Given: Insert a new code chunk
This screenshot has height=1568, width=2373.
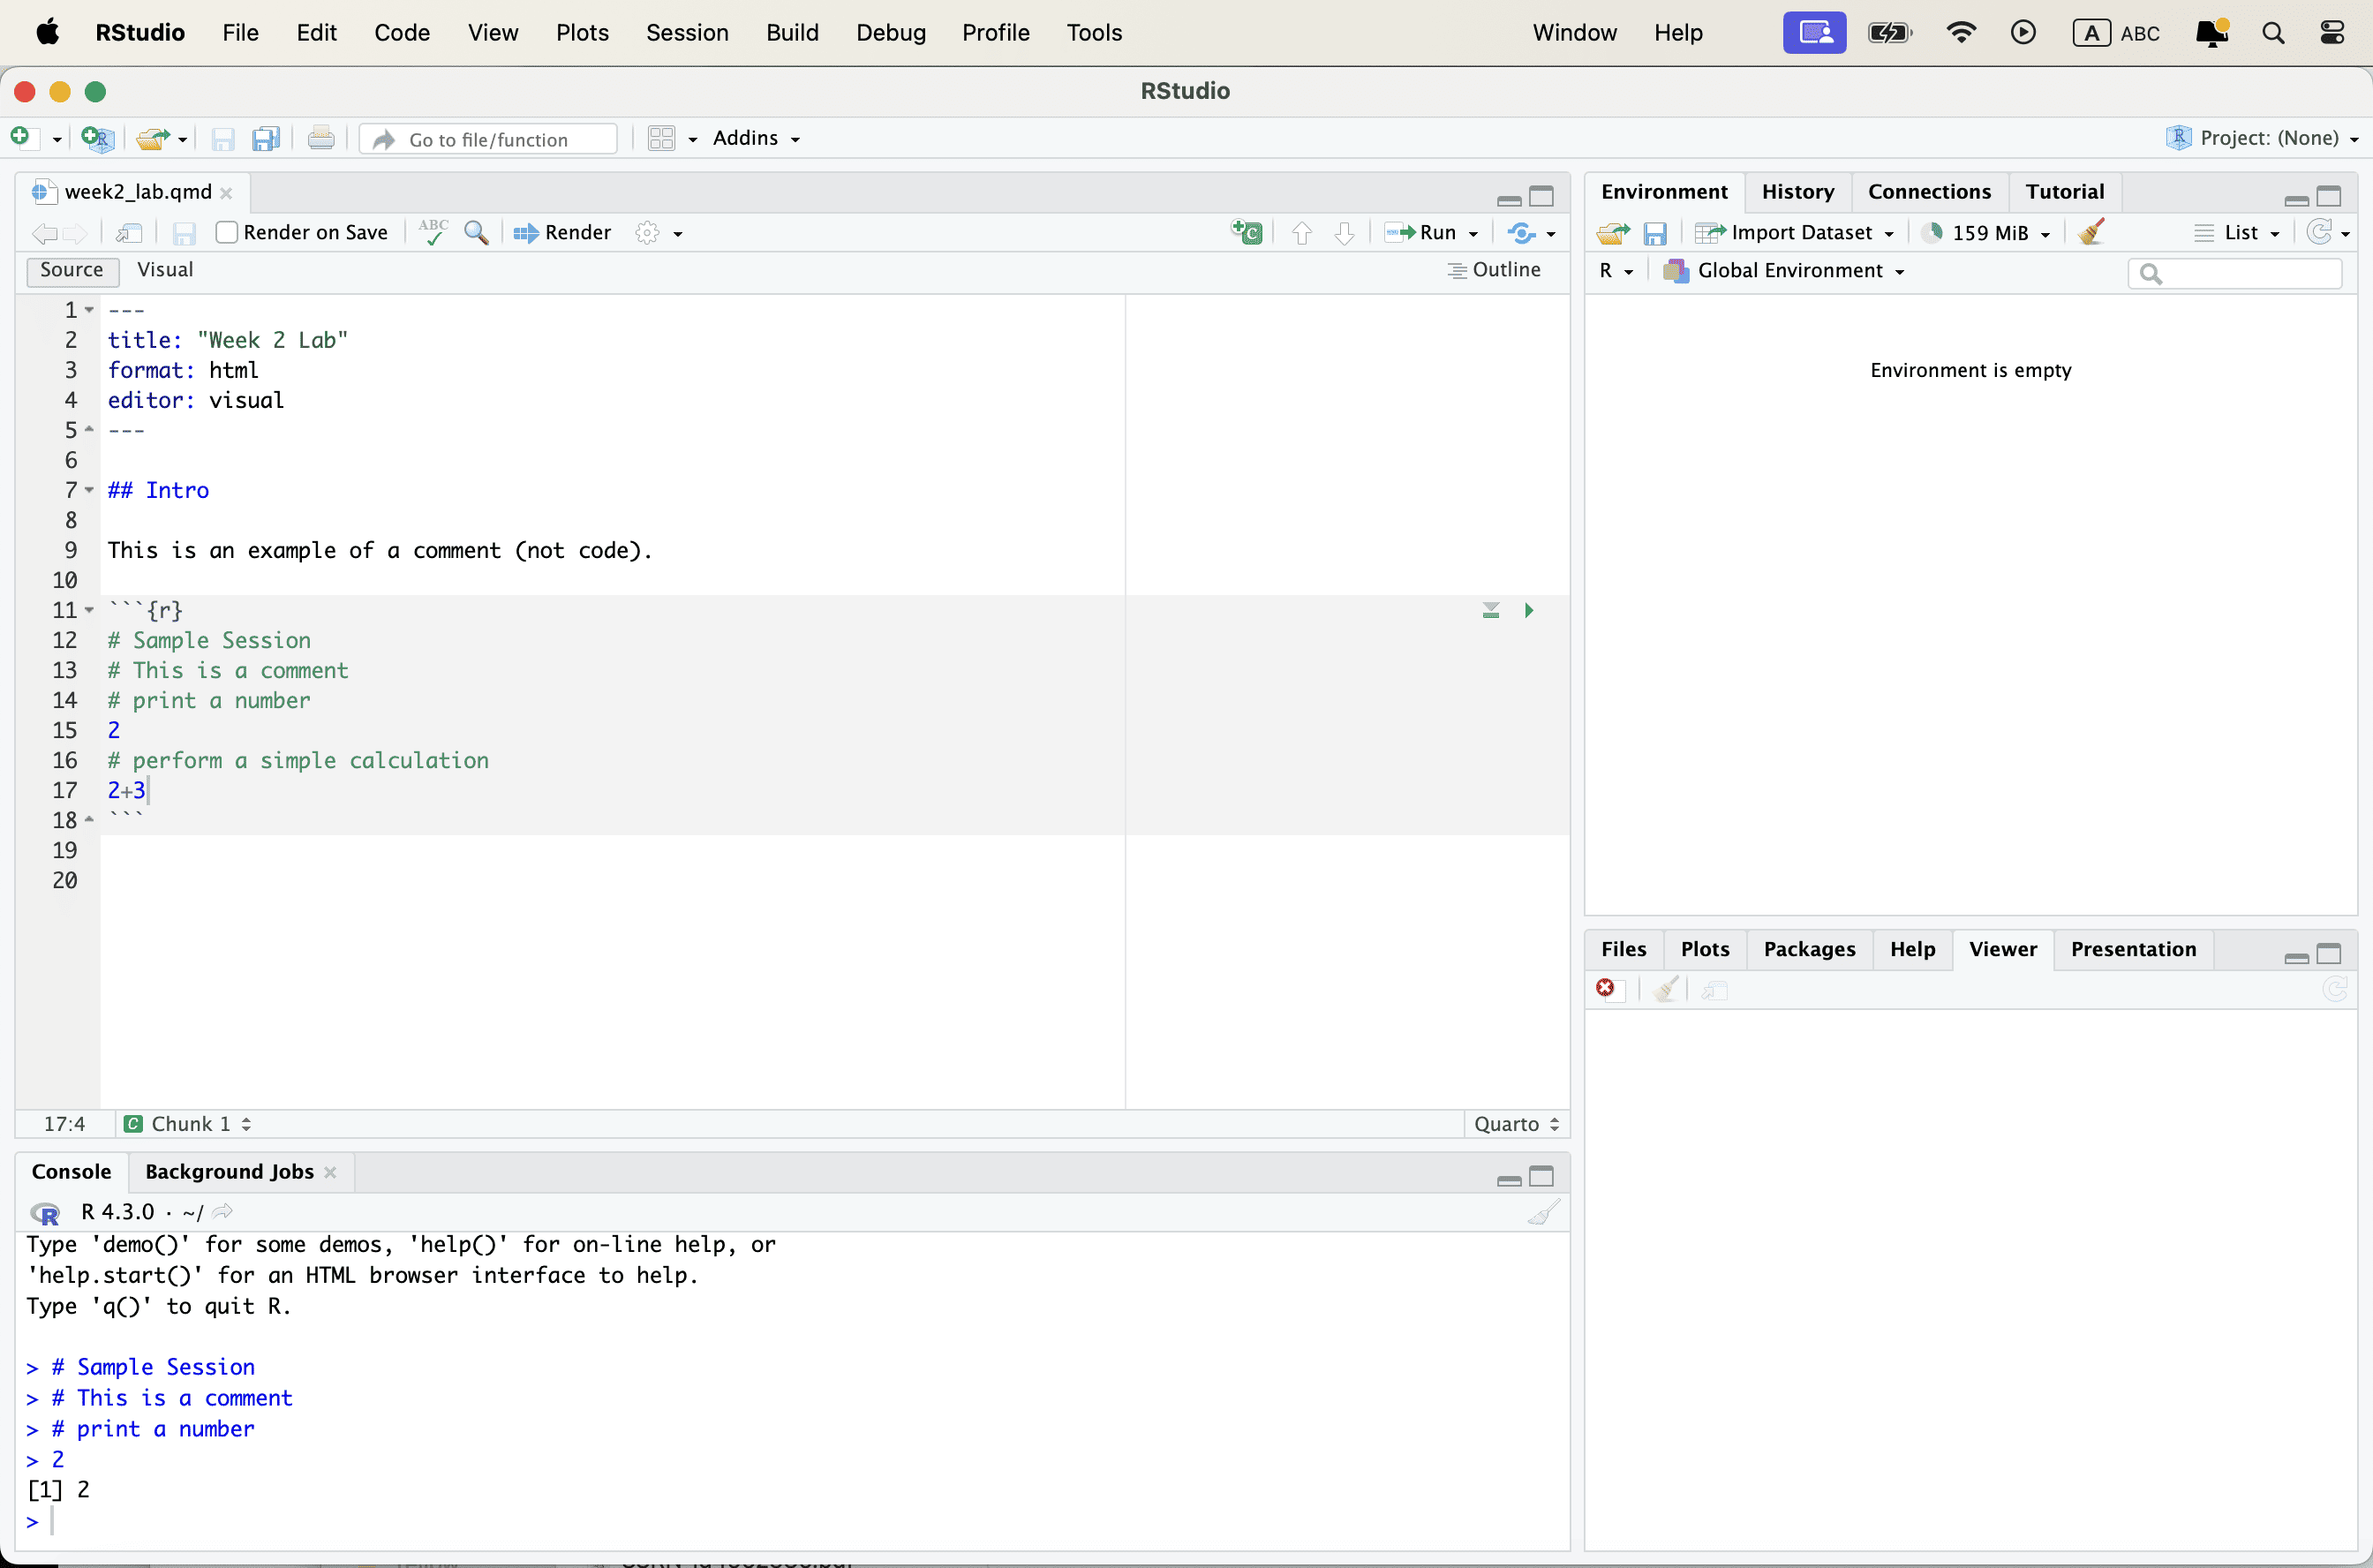Looking at the screenshot, I should point(1246,232).
